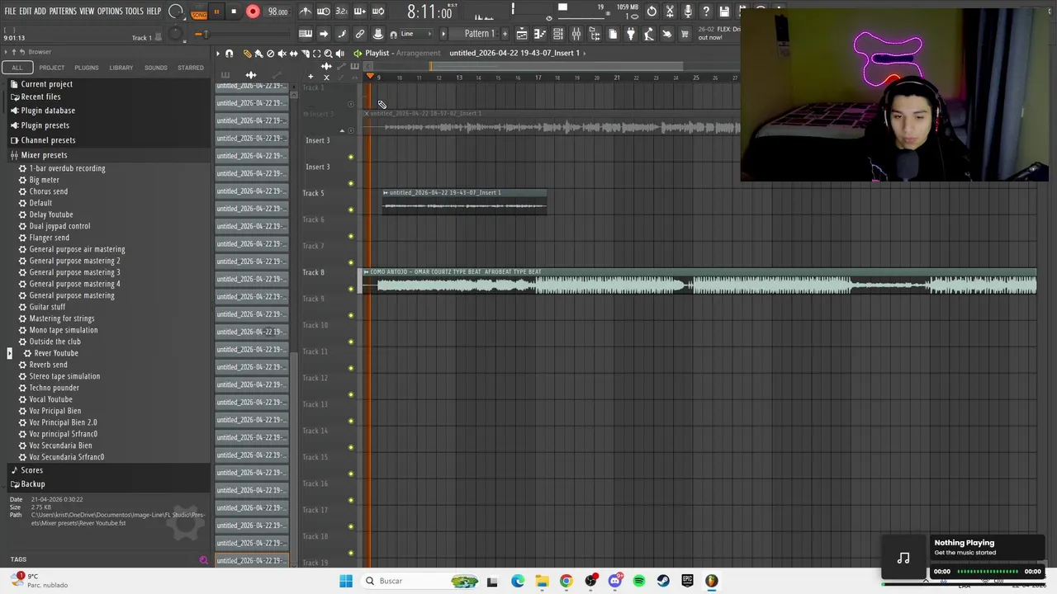Expand the Scores folder
The width and height of the screenshot is (1057, 594).
coord(31,470)
